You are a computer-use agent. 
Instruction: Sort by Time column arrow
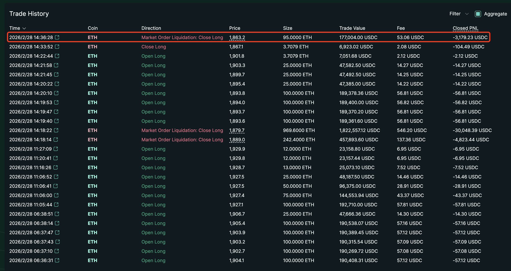tap(24, 28)
